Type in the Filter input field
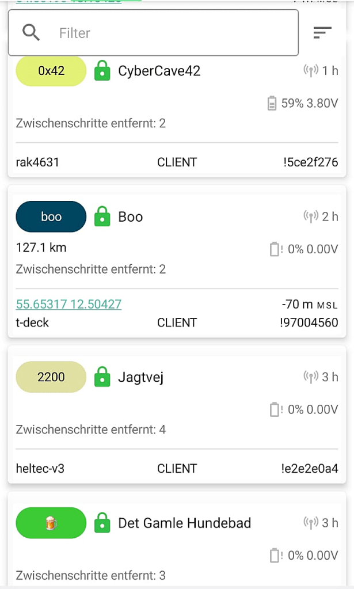 pyautogui.click(x=173, y=33)
